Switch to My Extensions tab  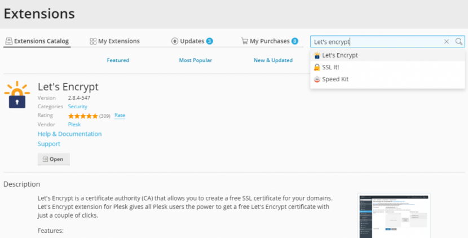[x=114, y=41]
